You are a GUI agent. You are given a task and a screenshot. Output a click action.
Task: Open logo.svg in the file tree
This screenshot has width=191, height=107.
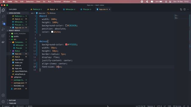coord(18,68)
